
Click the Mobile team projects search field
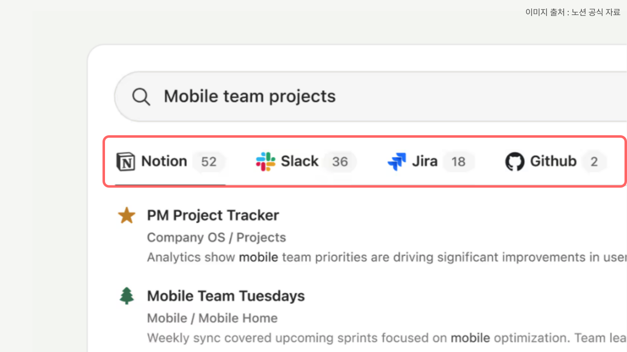pyautogui.click(x=371, y=96)
